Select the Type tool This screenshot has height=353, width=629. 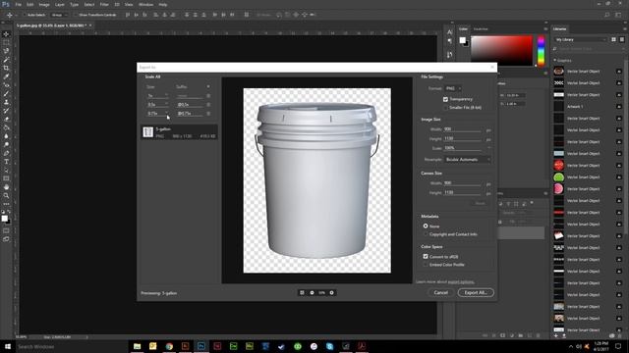tap(6, 162)
